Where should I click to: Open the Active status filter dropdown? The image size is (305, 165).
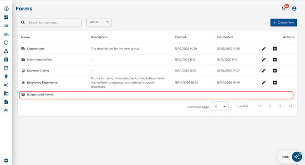click(x=99, y=22)
